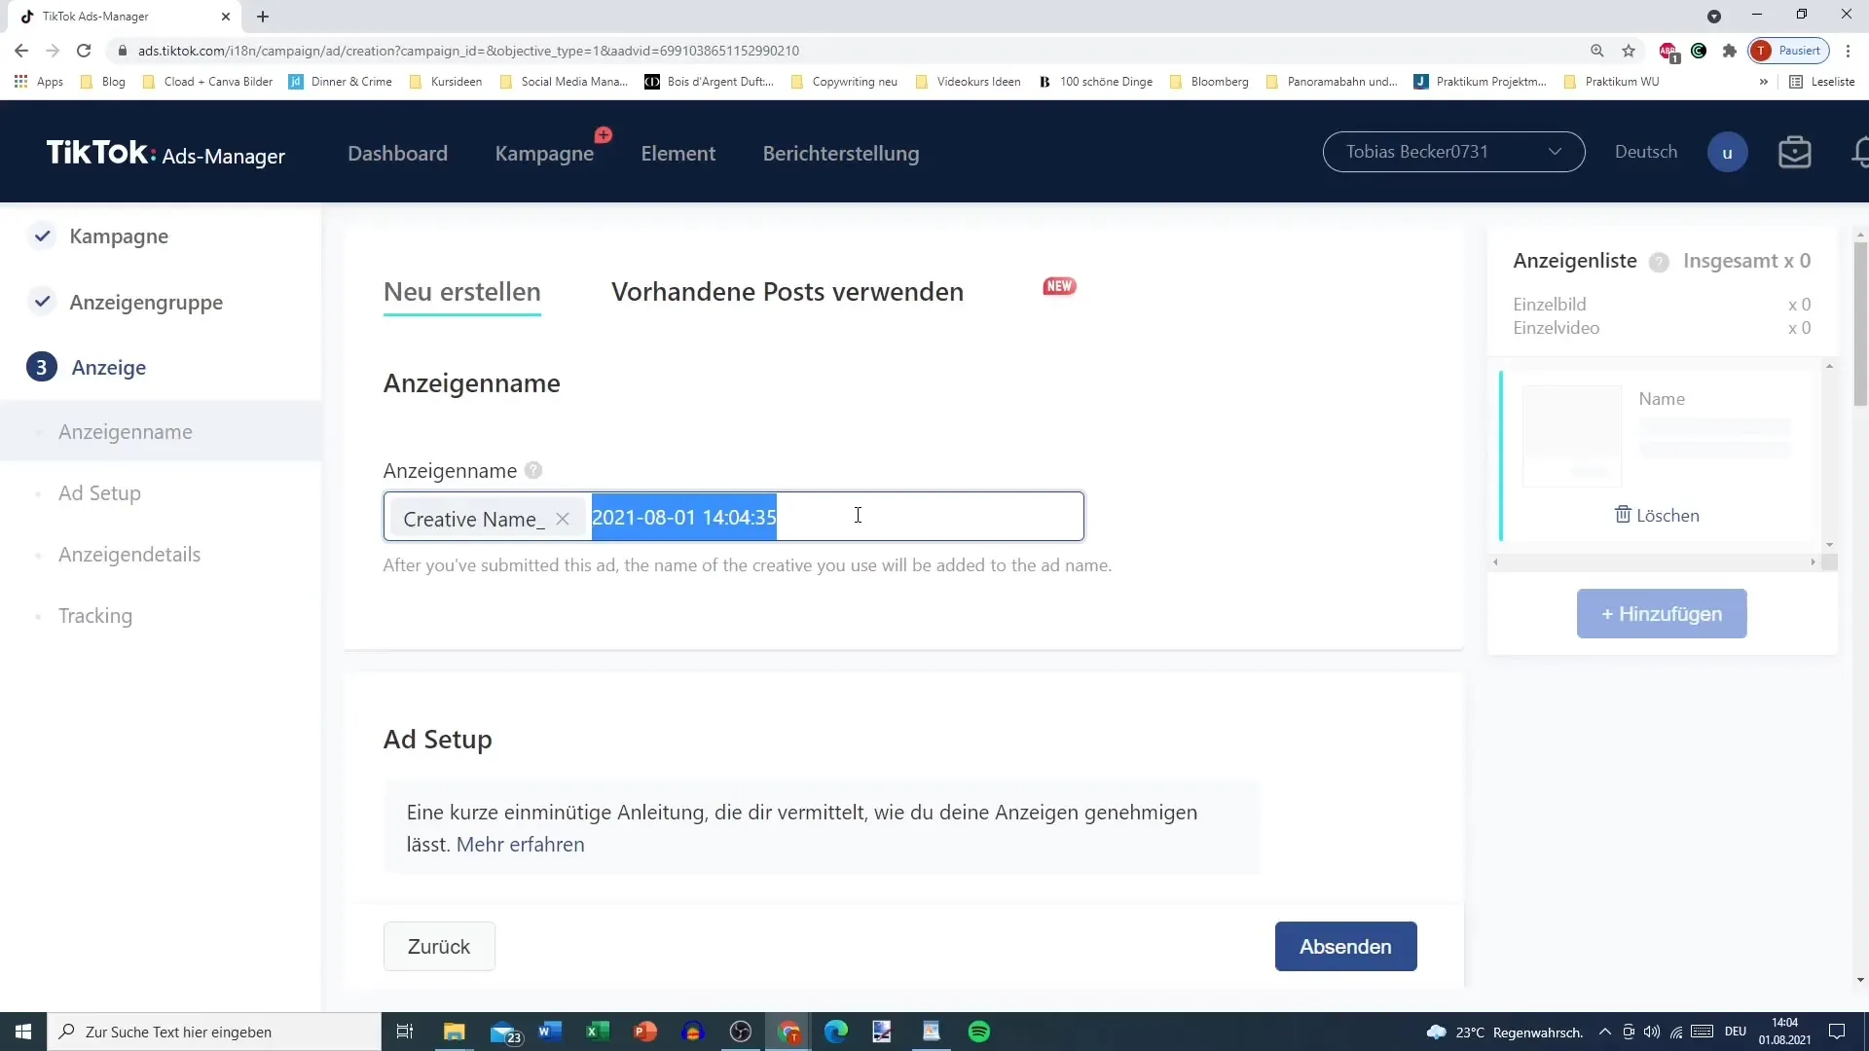Viewport: 1869px width, 1051px height.
Task: Jump to the Ad Setup section in the sidebar
Action: click(x=99, y=493)
